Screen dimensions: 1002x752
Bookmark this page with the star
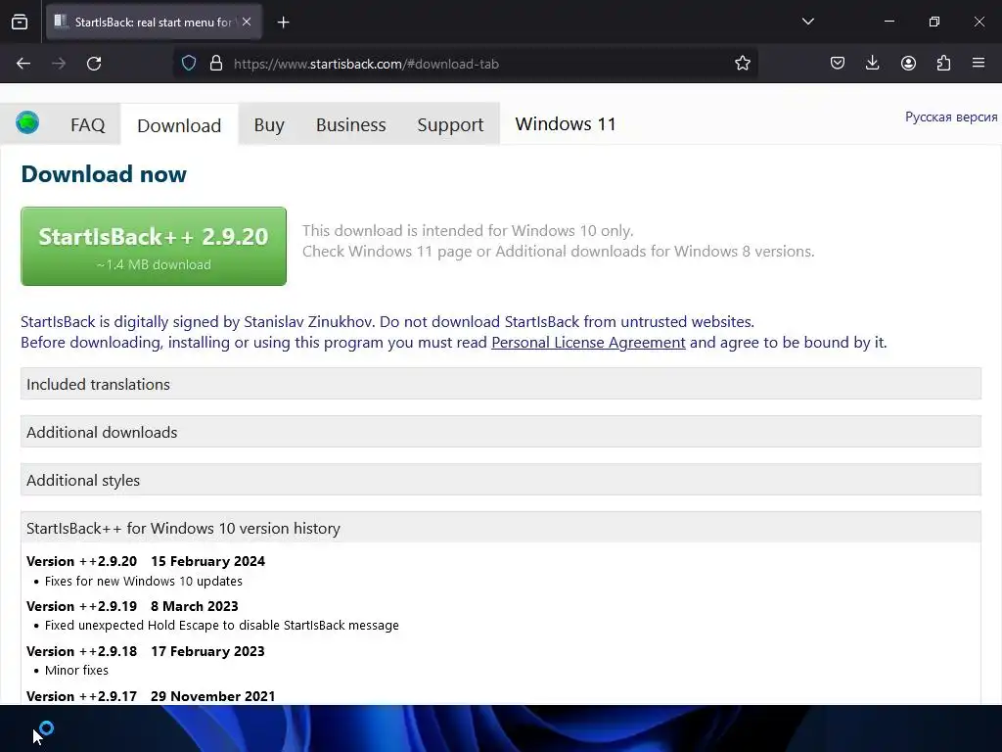click(x=742, y=64)
